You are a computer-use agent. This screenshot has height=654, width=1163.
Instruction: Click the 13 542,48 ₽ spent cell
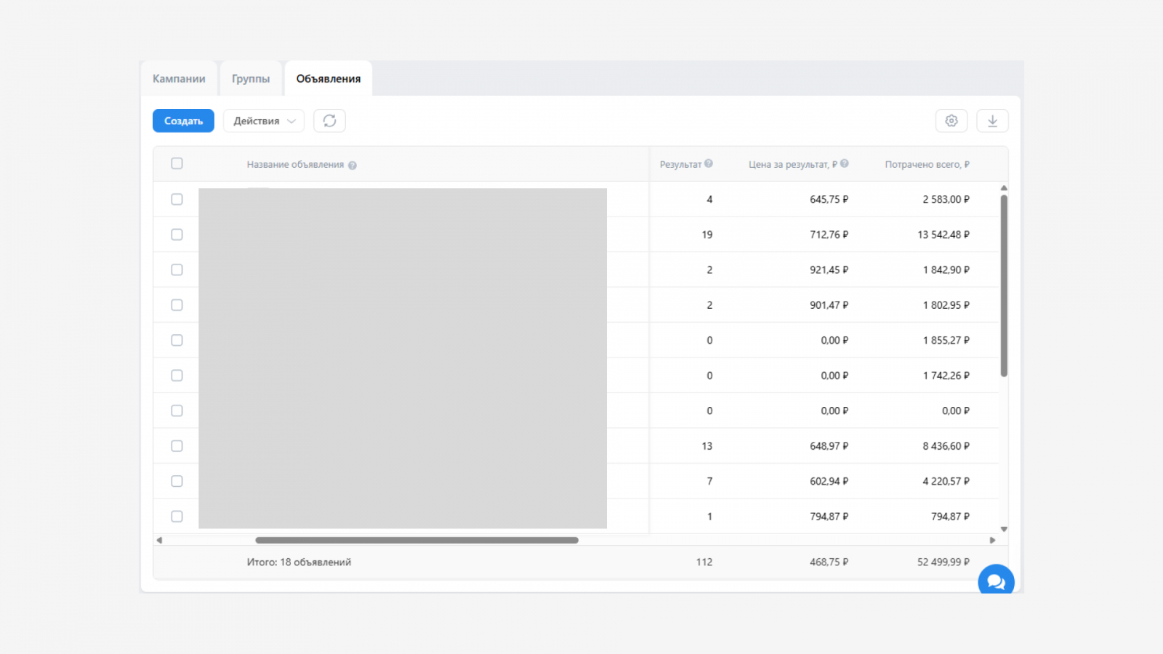[943, 235]
